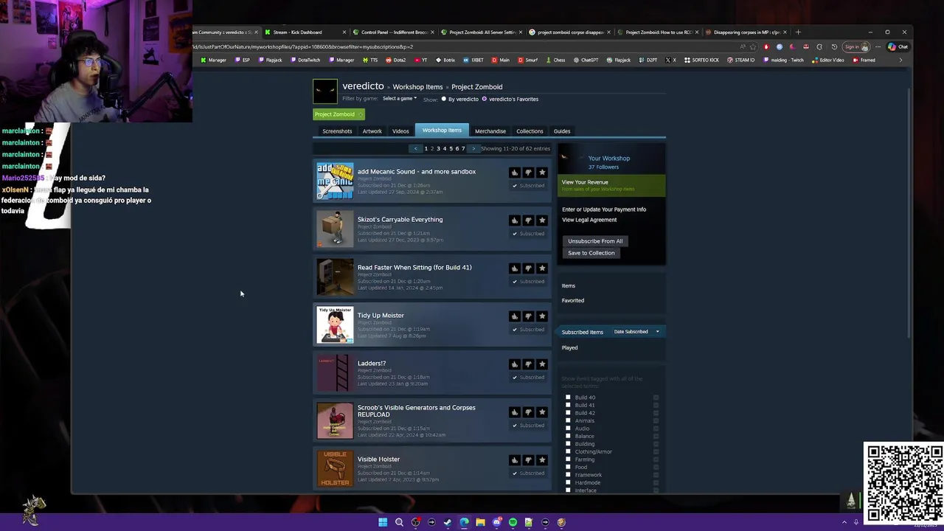
Task: Open the Select a game dropdown
Action: pyautogui.click(x=400, y=99)
